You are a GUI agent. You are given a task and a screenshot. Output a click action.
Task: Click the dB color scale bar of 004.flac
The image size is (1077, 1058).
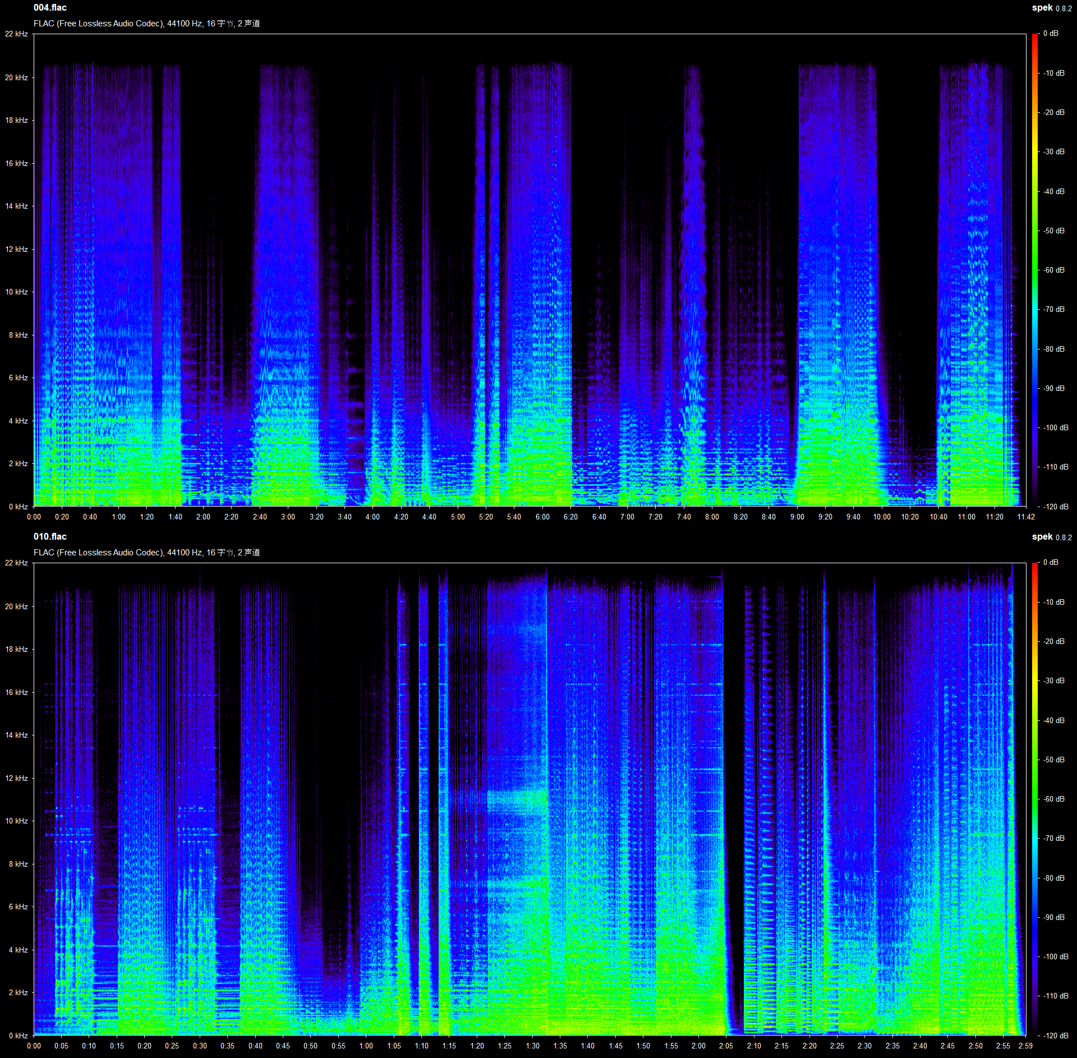[1035, 270]
